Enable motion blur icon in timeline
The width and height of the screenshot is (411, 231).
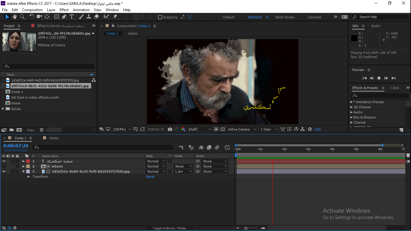pyautogui.click(x=217, y=147)
